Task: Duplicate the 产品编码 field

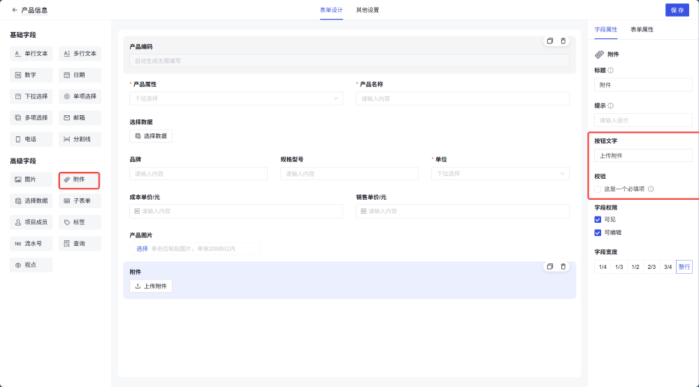Action: [x=550, y=41]
